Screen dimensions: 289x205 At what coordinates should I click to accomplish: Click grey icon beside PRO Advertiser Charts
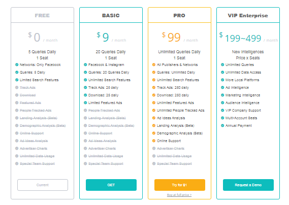click(x=154, y=148)
